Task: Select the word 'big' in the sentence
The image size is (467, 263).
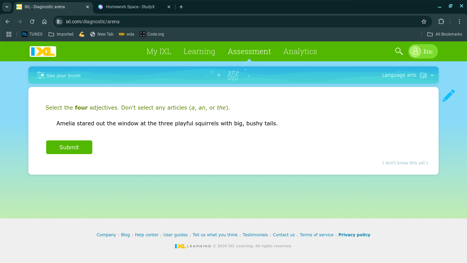Action: 238,124
